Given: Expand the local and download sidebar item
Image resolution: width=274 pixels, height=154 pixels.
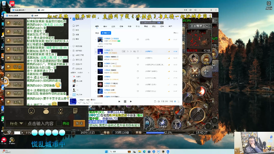Looking at the screenshot, I should pyautogui.click(x=78, y=55).
